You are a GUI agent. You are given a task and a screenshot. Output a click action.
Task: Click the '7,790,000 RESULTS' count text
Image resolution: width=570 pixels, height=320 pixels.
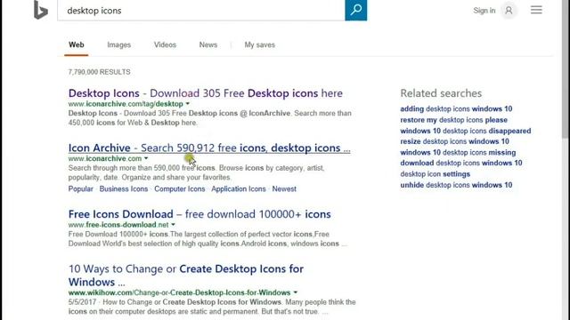[99, 72]
